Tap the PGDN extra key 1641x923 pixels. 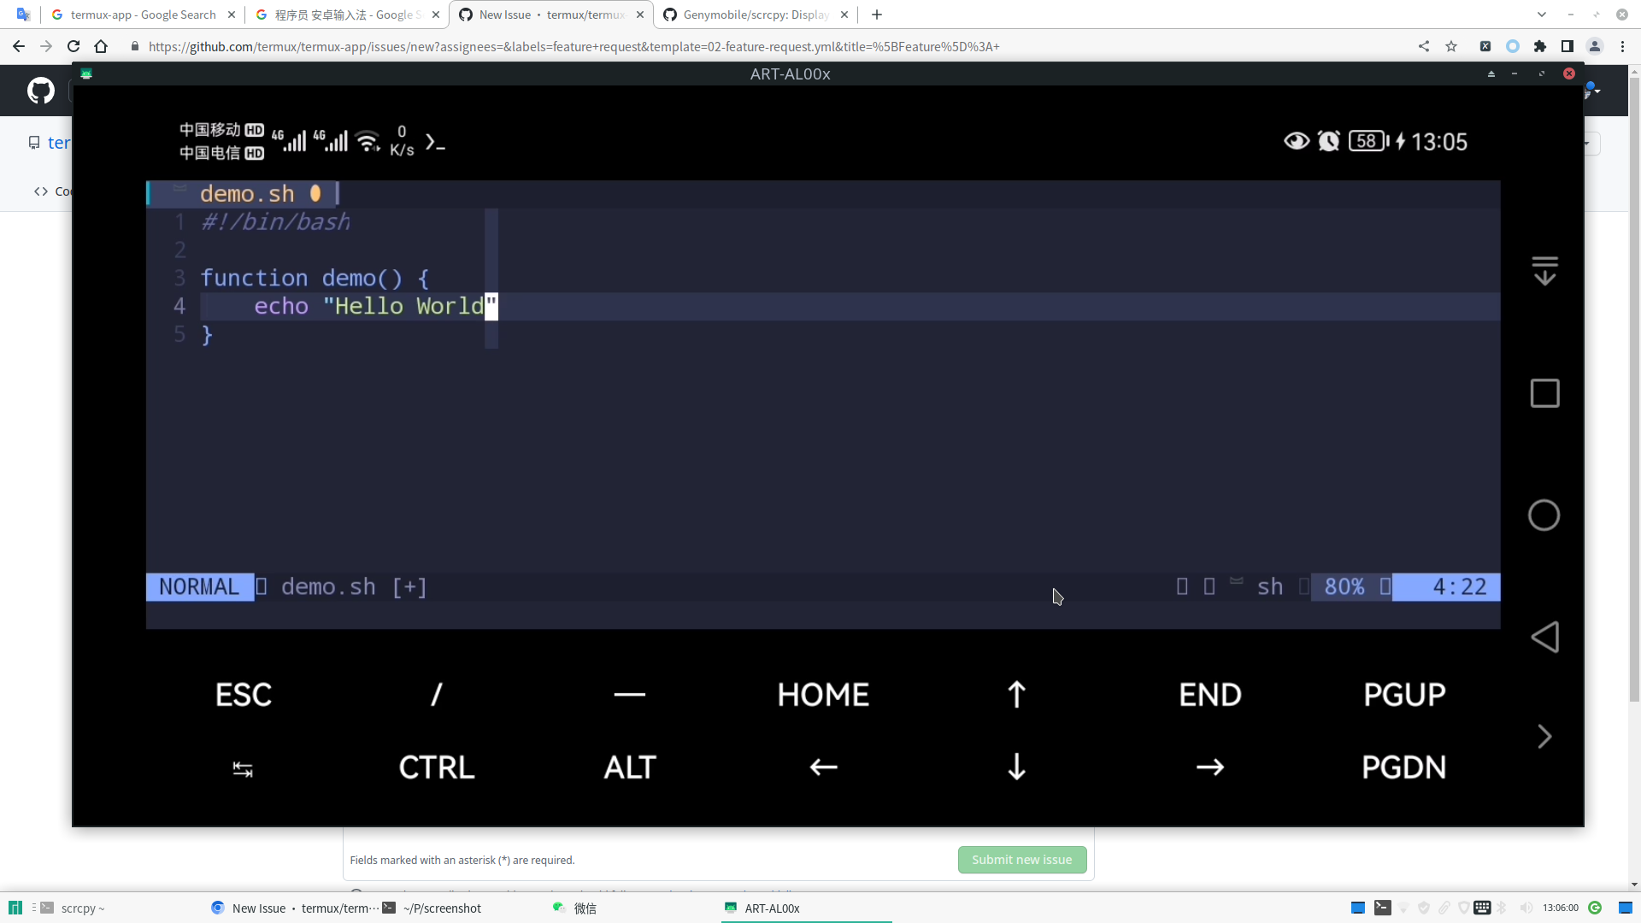[x=1404, y=767]
